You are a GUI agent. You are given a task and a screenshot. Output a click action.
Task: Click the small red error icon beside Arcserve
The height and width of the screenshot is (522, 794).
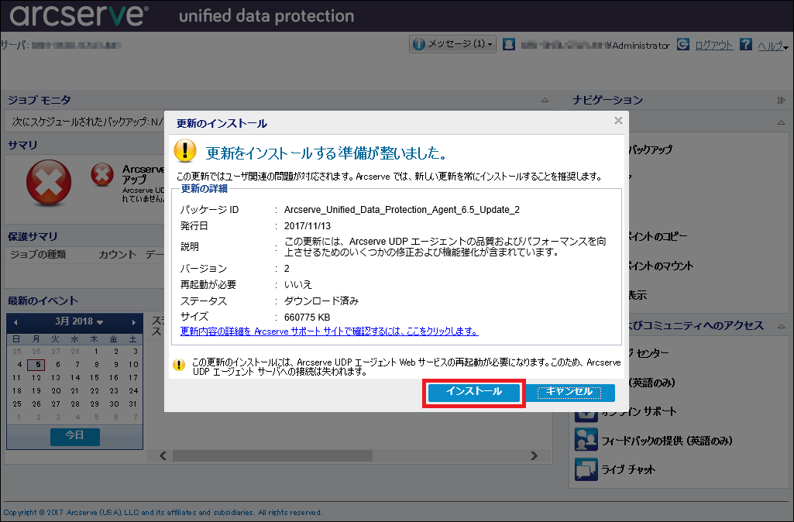[x=102, y=175]
